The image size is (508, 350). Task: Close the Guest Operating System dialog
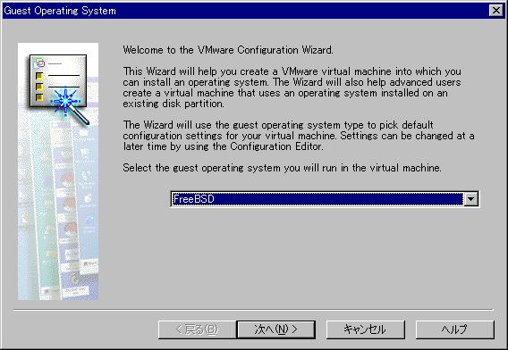496,11
